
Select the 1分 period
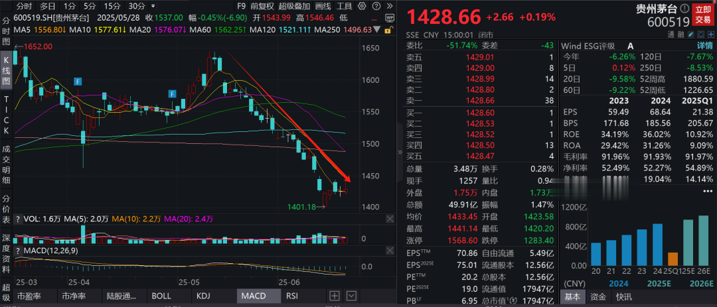click(x=70, y=7)
